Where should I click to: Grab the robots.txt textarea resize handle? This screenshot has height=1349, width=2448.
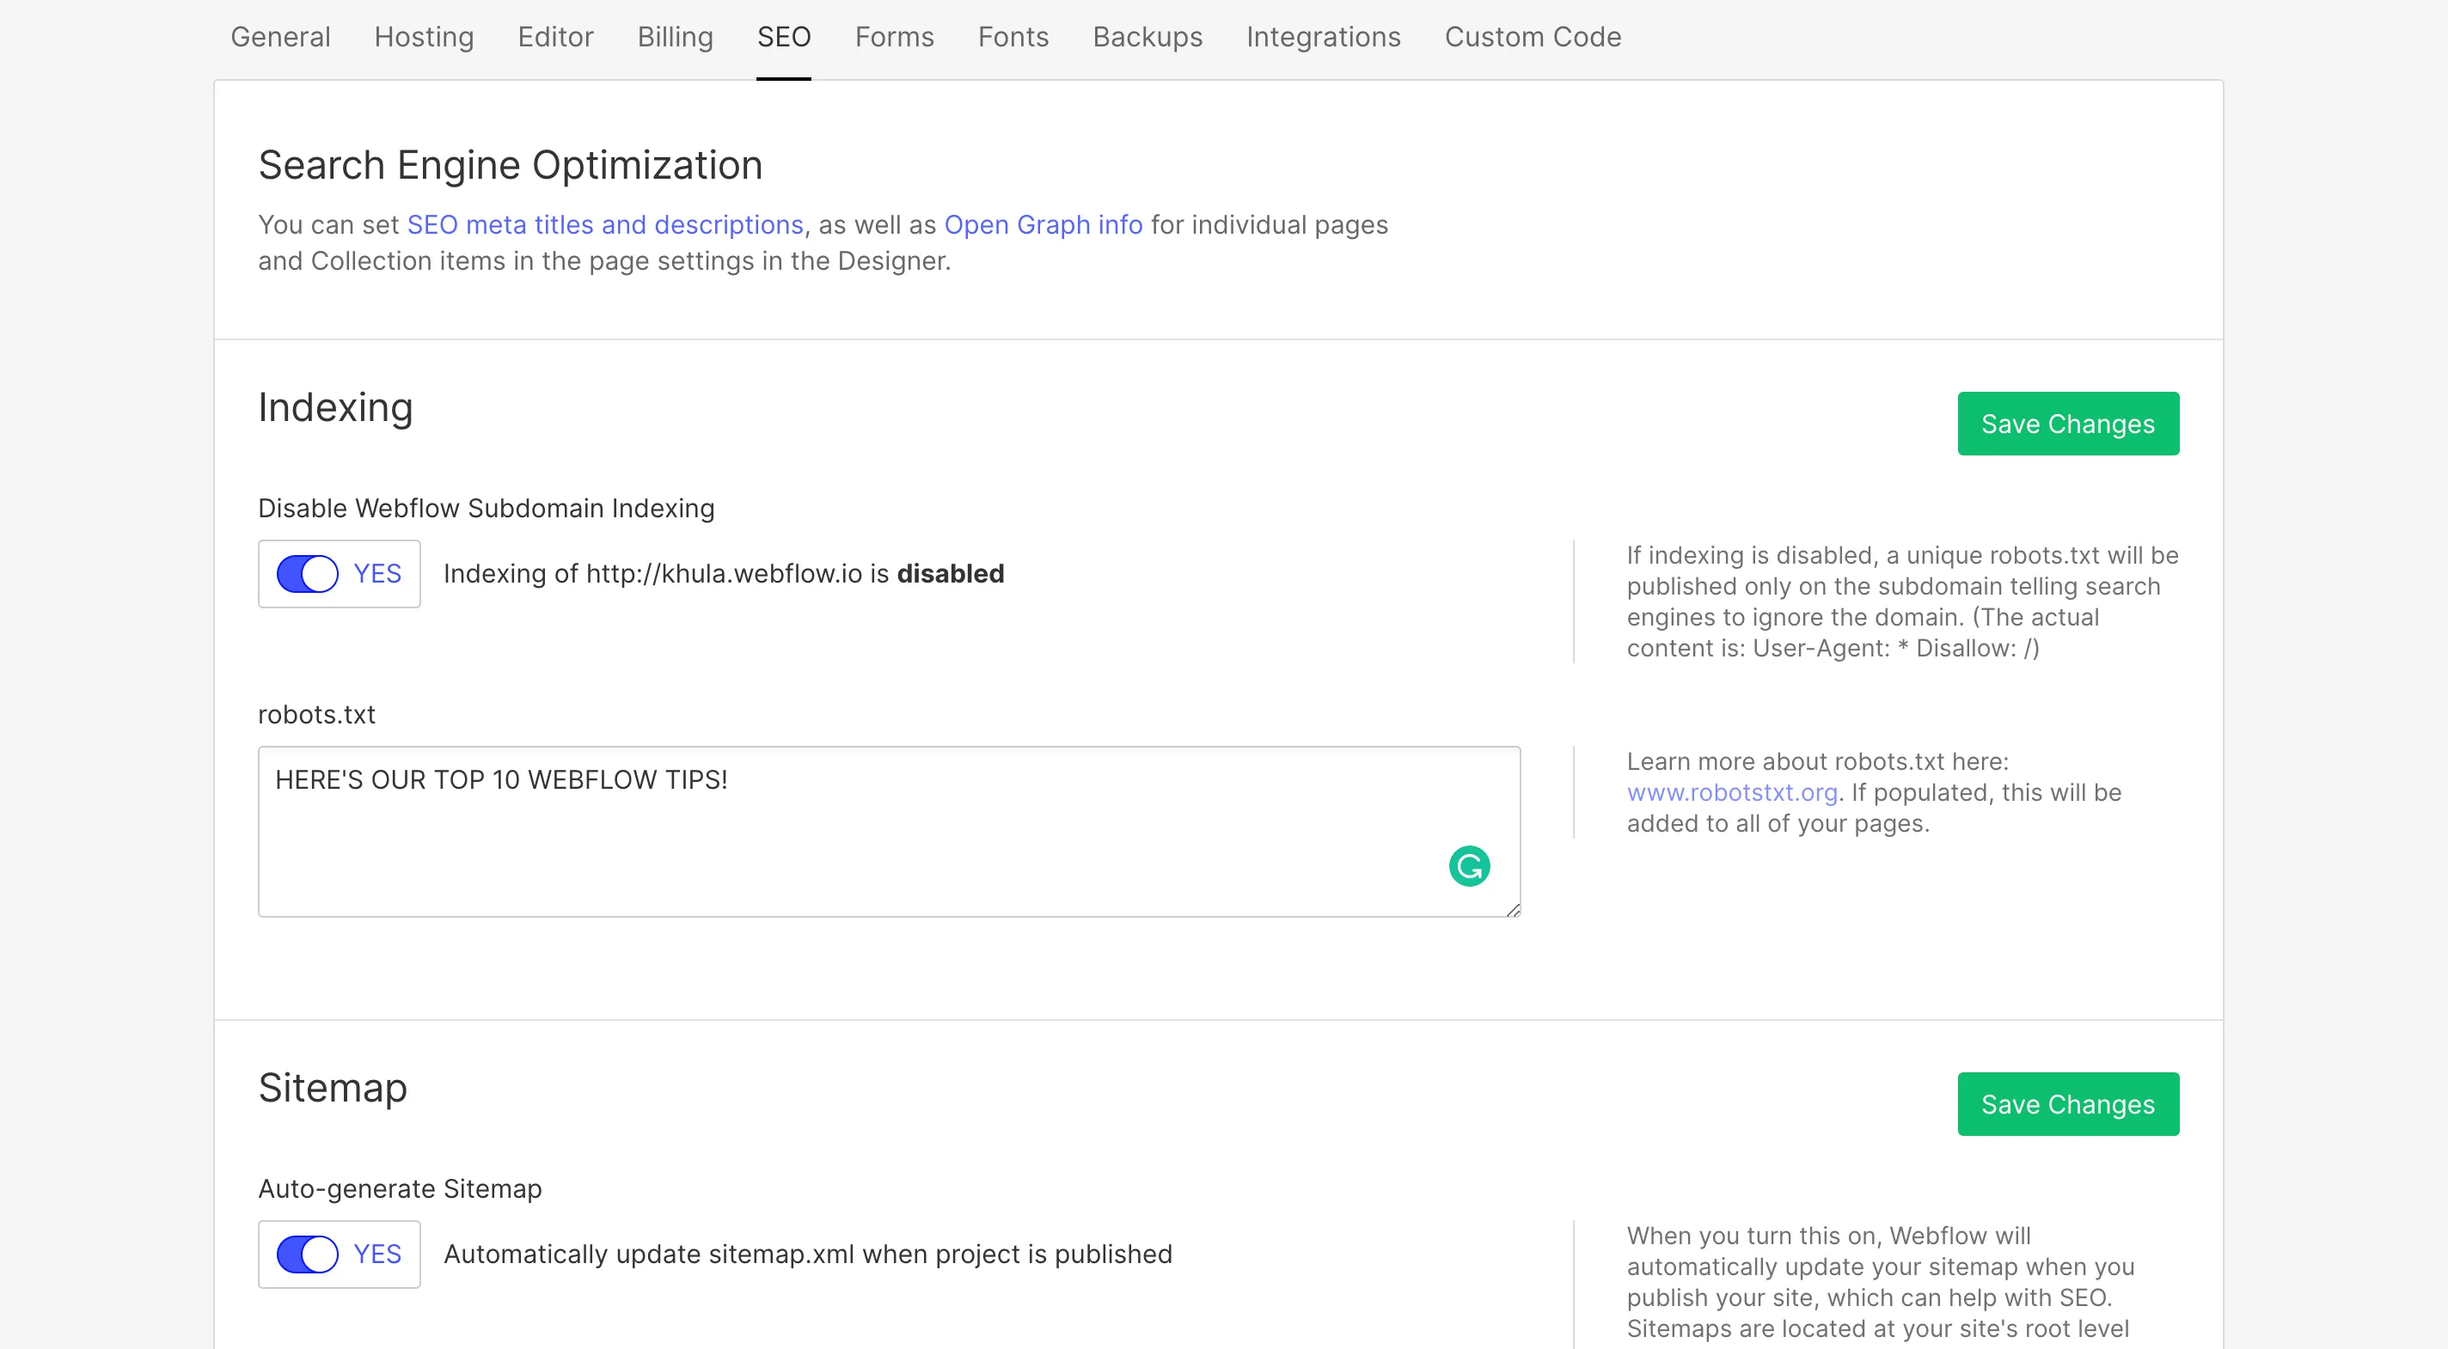pos(1512,909)
